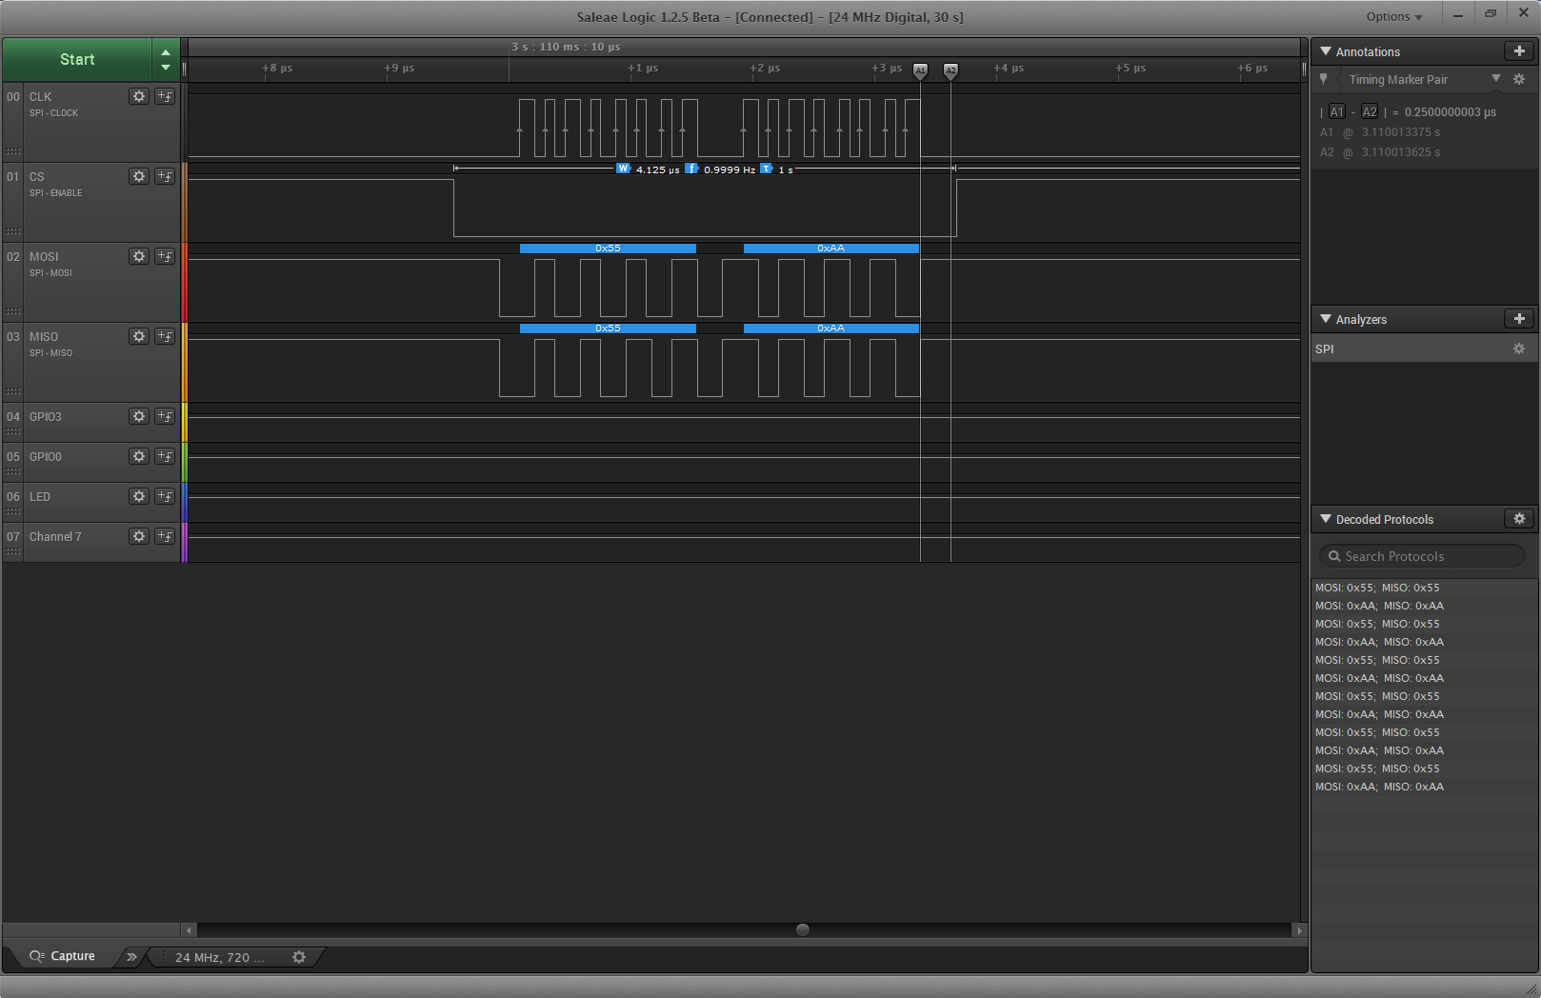Click the horizontal scrollbar thumb
The width and height of the screenshot is (1541, 998).
tap(803, 929)
